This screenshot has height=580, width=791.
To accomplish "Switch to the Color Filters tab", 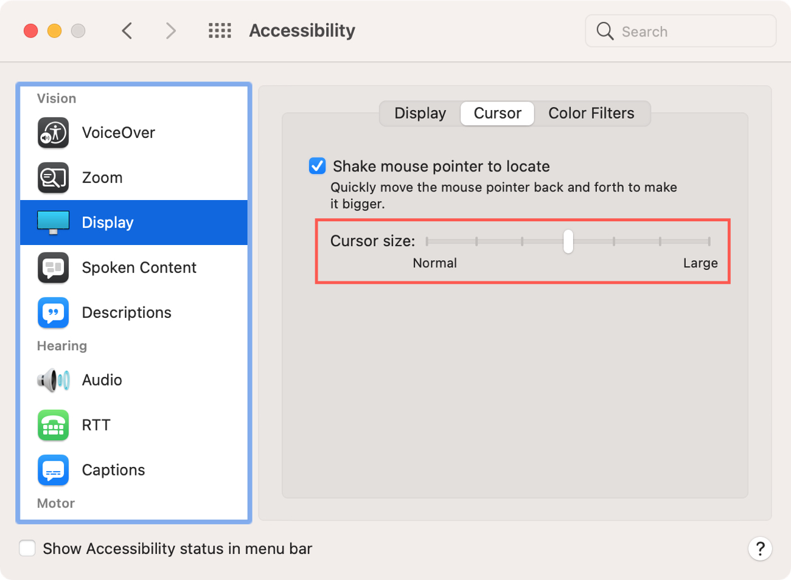I will coord(591,113).
